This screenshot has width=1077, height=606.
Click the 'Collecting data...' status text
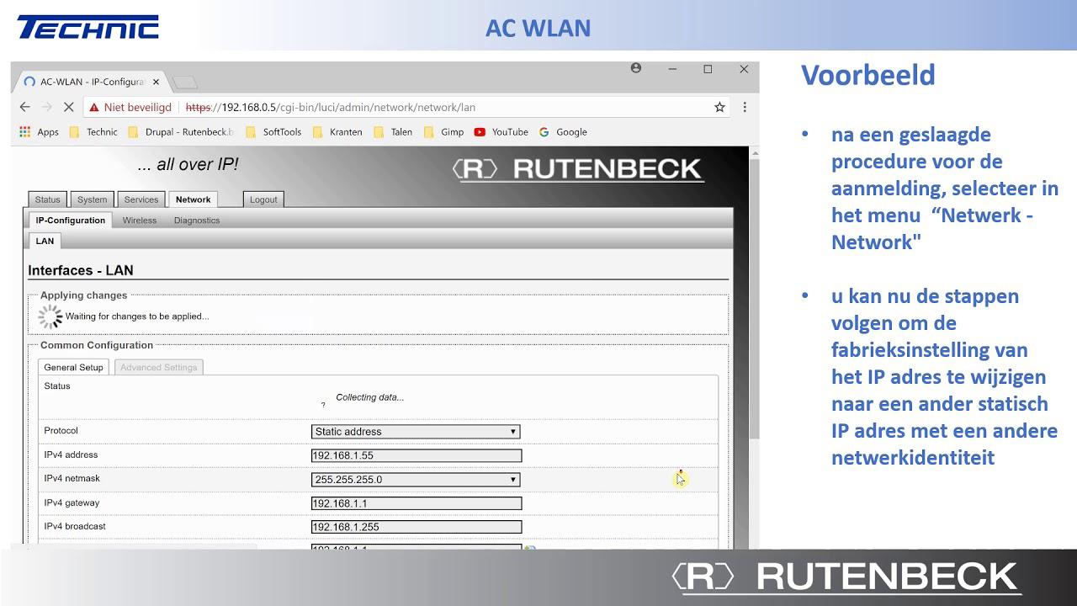[369, 397]
